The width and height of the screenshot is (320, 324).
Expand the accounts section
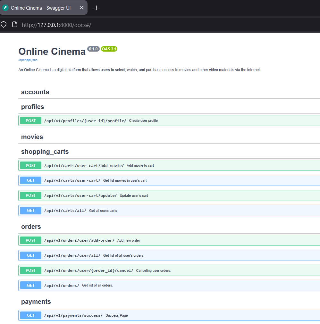[x=35, y=92]
